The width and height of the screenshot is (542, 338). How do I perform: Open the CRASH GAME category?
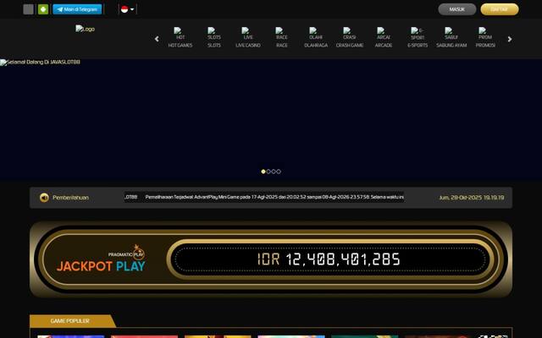350,37
